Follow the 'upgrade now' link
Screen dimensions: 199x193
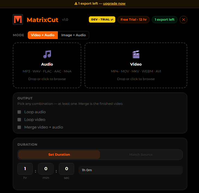[x=114, y=4]
